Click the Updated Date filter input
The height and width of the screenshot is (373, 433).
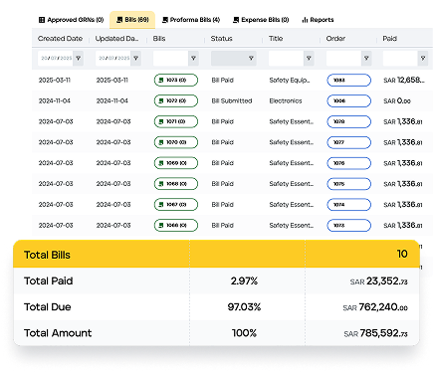[113, 58]
